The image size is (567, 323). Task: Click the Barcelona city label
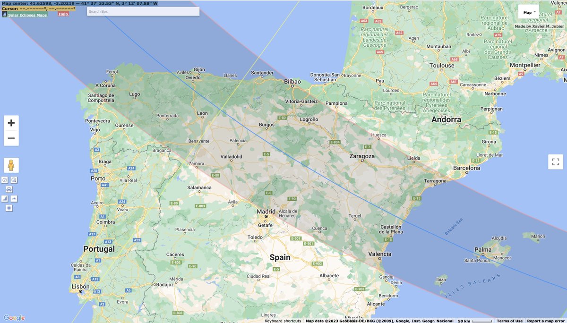pos(466,167)
